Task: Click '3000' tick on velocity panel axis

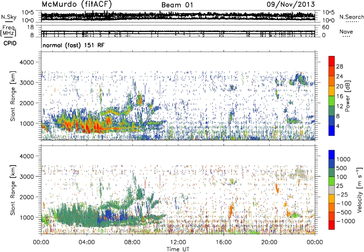Action: 27,176
